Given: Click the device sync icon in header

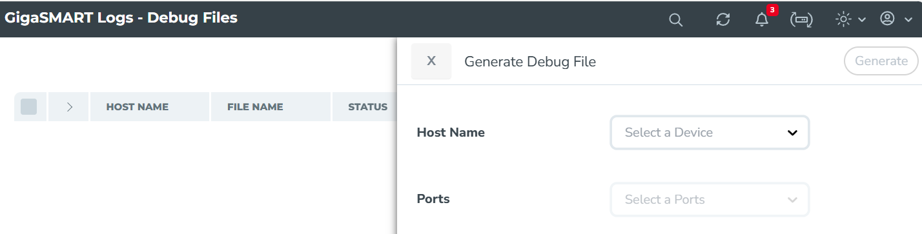Looking at the screenshot, I should 801,20.
